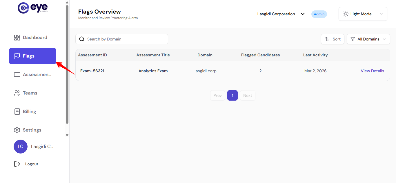Open the Assessments menu item
Viewport: 396px width, 183px height.
(x=32, y=75)
